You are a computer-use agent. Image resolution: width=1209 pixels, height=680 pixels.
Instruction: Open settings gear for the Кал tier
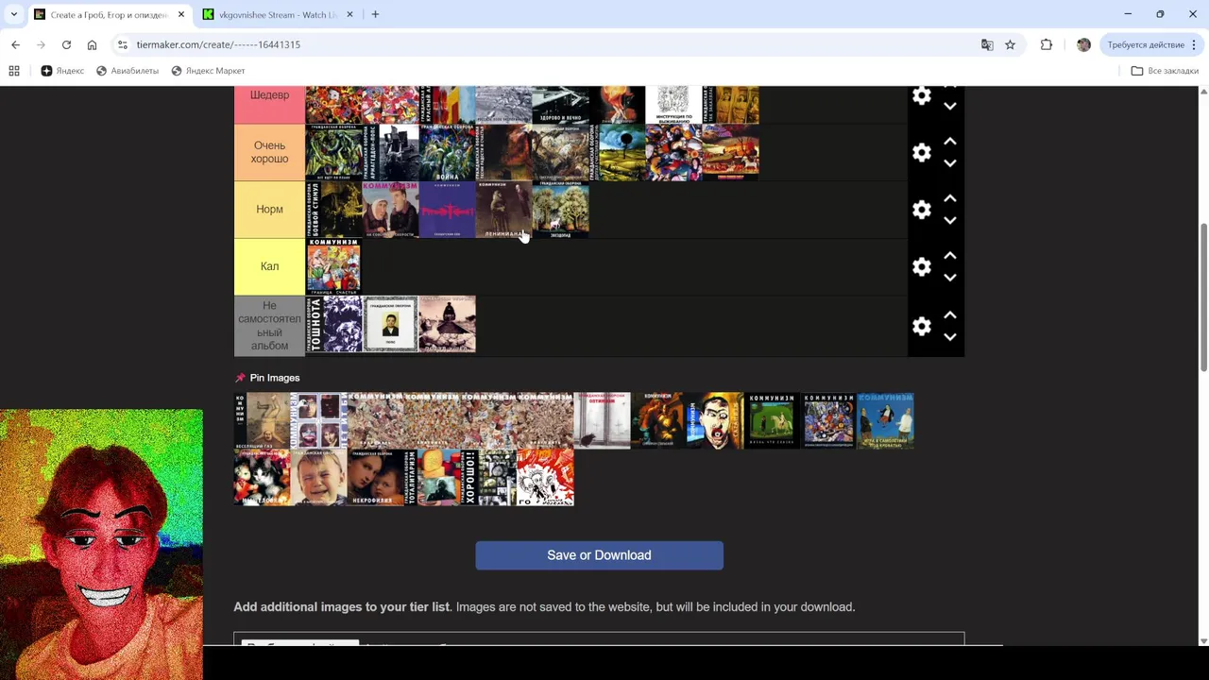click(x=922, y=266)
